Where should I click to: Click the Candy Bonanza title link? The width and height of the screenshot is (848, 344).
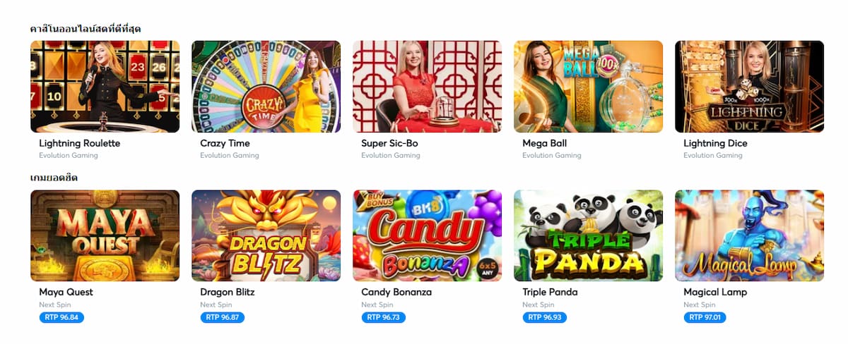[396, 292]
